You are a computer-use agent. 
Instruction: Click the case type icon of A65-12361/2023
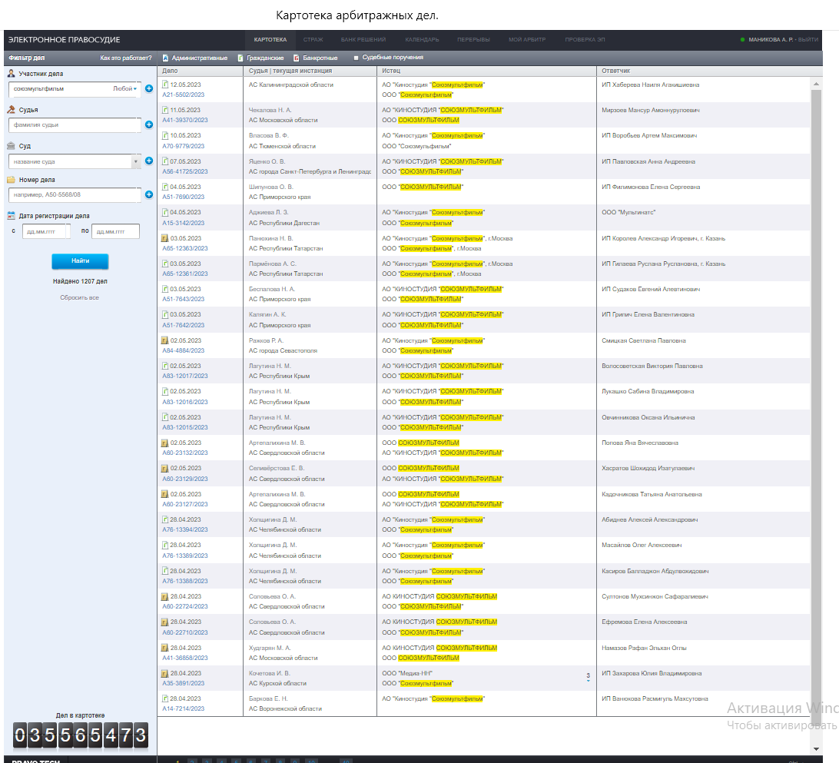coord(165,264)
